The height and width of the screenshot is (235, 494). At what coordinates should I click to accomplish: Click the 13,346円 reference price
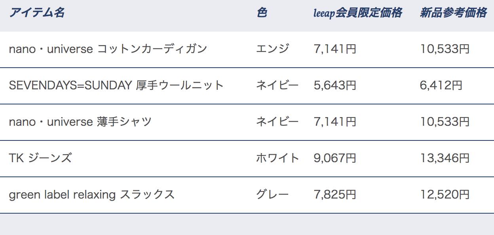[x=445, y=158]
